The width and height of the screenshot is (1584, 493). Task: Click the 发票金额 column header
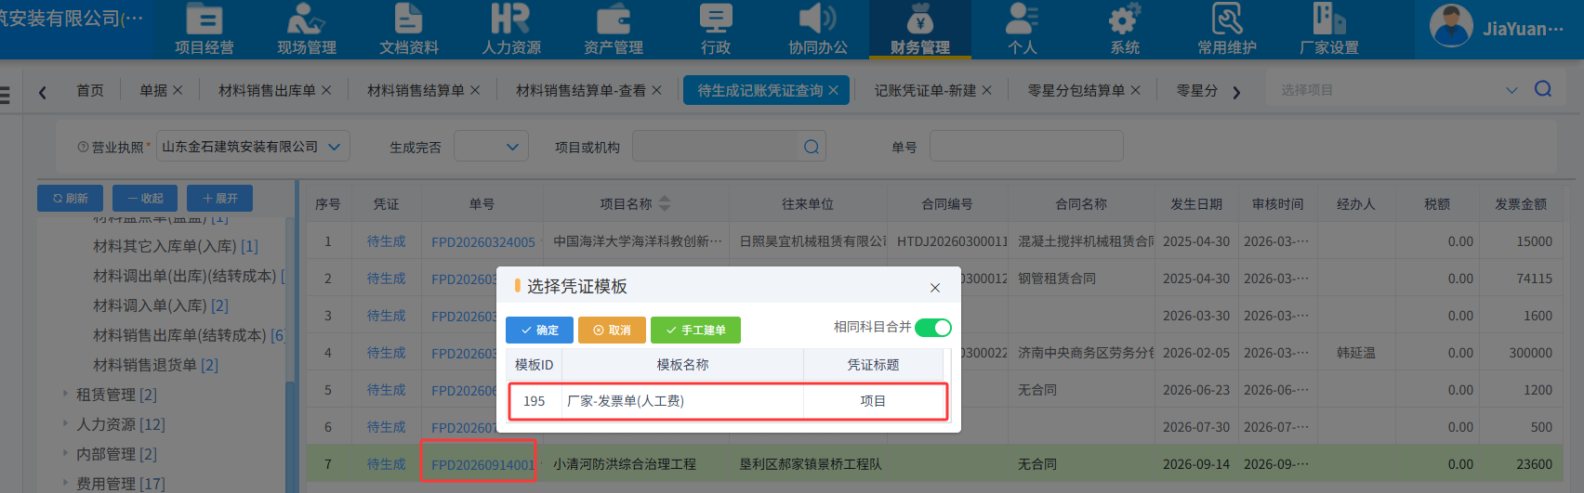[1521, 203]
